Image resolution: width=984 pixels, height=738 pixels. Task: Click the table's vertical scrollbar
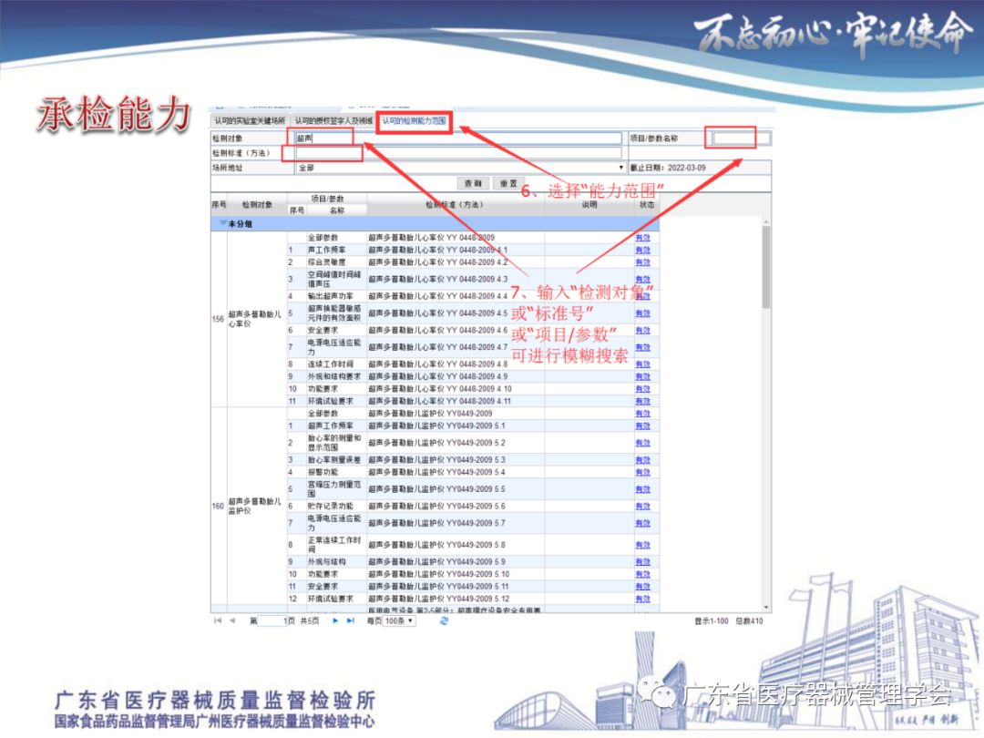point(766,273)
